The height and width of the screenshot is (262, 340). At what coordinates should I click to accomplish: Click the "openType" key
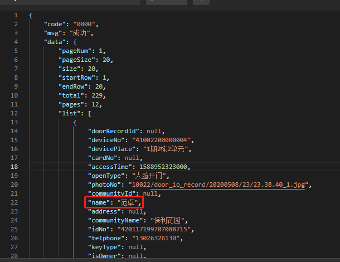[106, 176]
